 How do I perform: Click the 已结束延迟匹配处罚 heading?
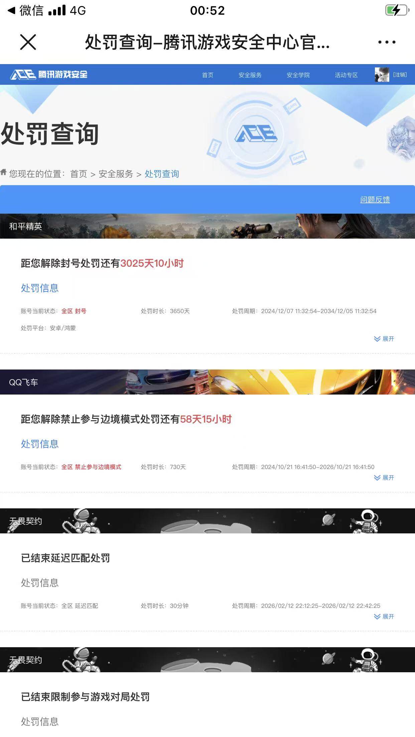click(65, 558)
